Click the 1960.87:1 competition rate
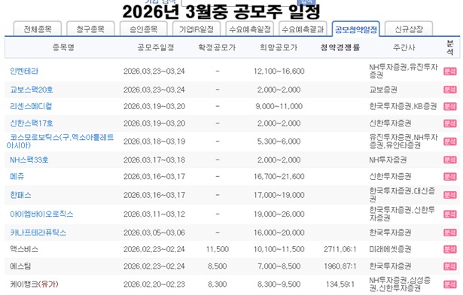The image size is (463, 295). (340, 266)
